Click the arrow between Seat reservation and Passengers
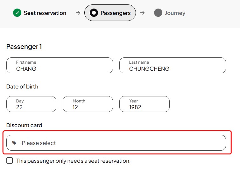The width and height of the screenshot is (240, 170). 78,13
